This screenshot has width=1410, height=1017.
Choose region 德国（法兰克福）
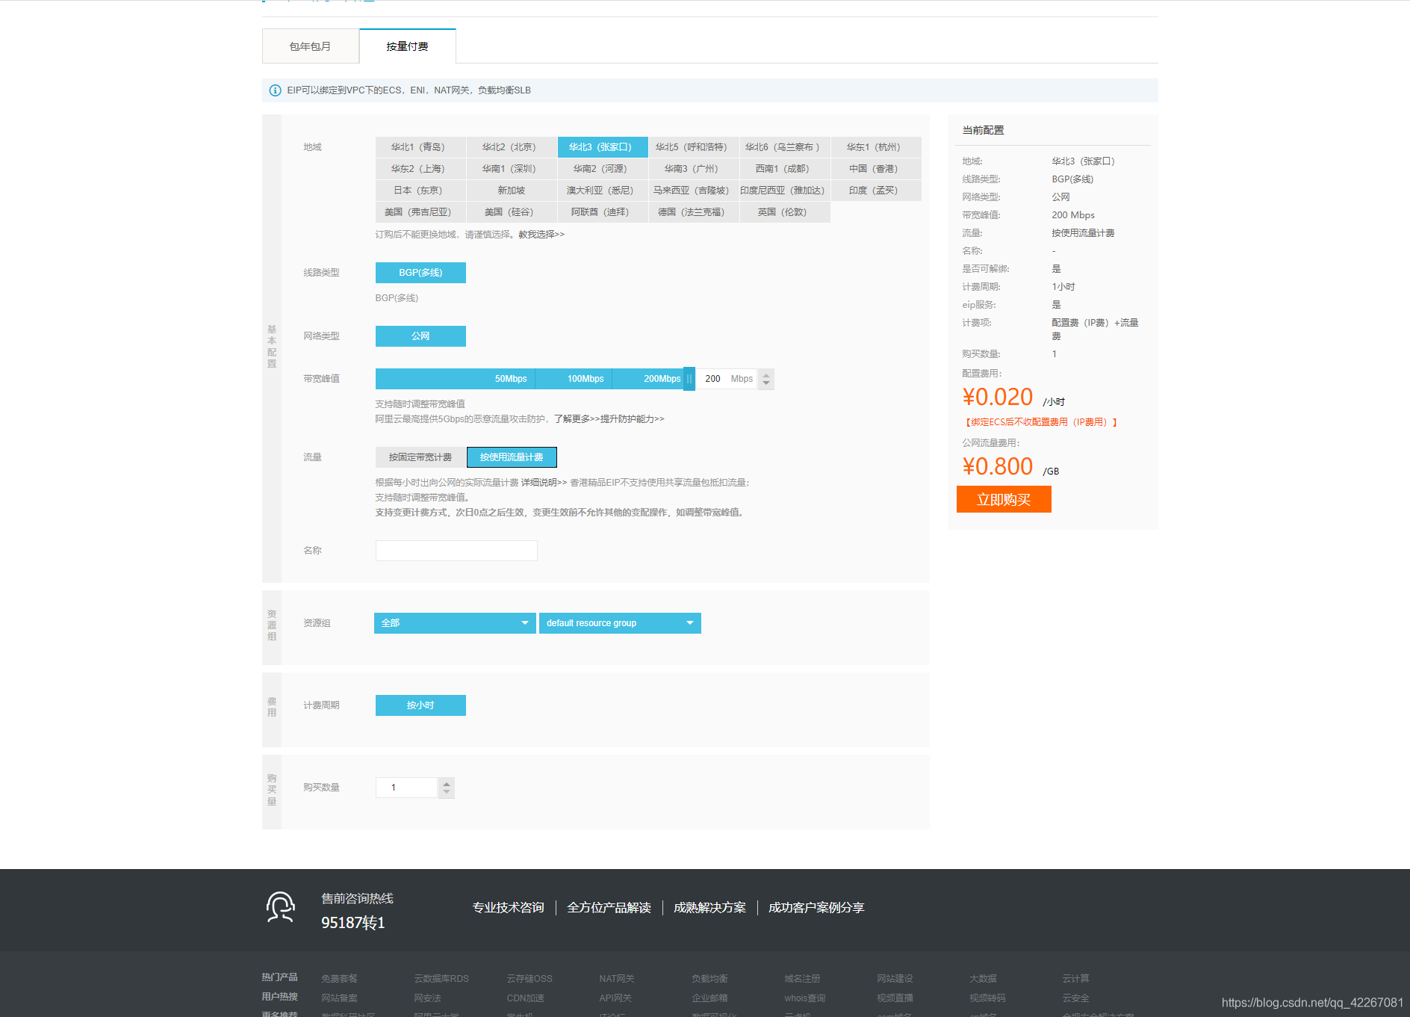694,212
